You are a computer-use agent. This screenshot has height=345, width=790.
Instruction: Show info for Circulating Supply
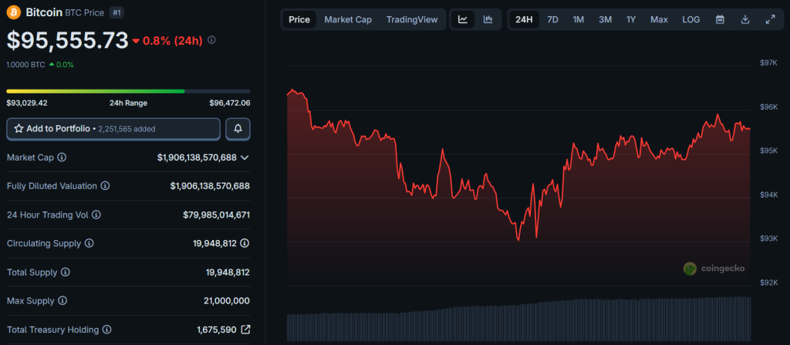click(x=89, y=243)
